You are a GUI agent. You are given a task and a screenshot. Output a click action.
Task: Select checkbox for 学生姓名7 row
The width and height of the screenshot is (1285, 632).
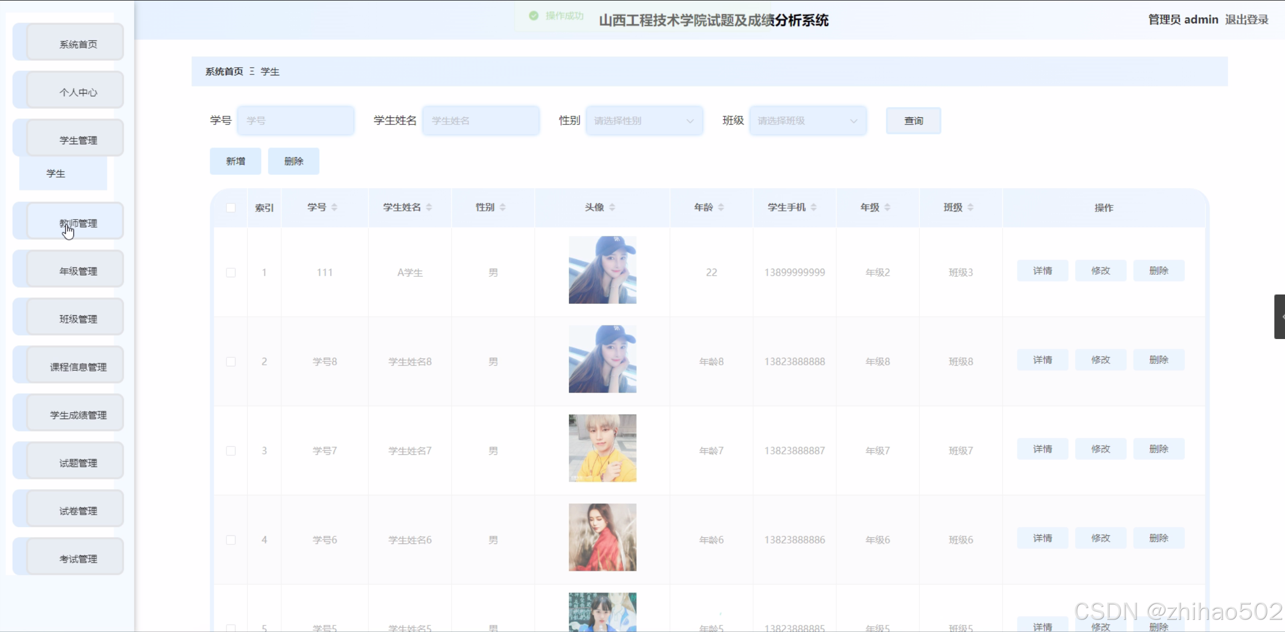point(231,451)
